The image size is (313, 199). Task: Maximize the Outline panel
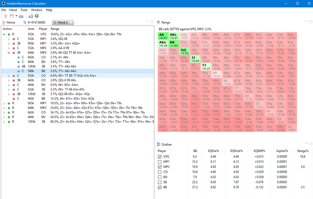click(311, 144)
